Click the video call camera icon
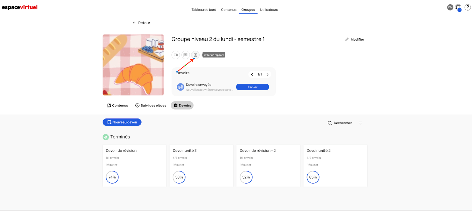 pyautogui.click(x=176, y=55)
